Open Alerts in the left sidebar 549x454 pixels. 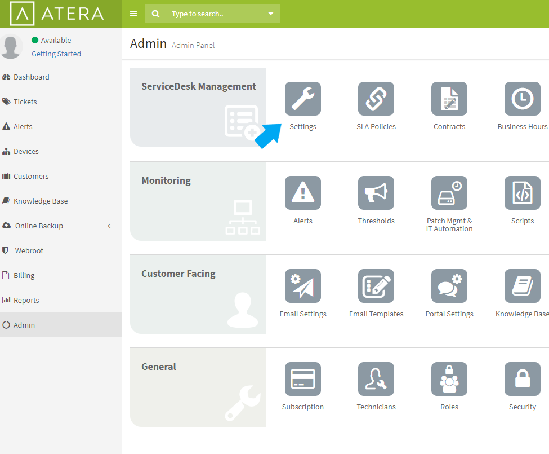point(61,126)
